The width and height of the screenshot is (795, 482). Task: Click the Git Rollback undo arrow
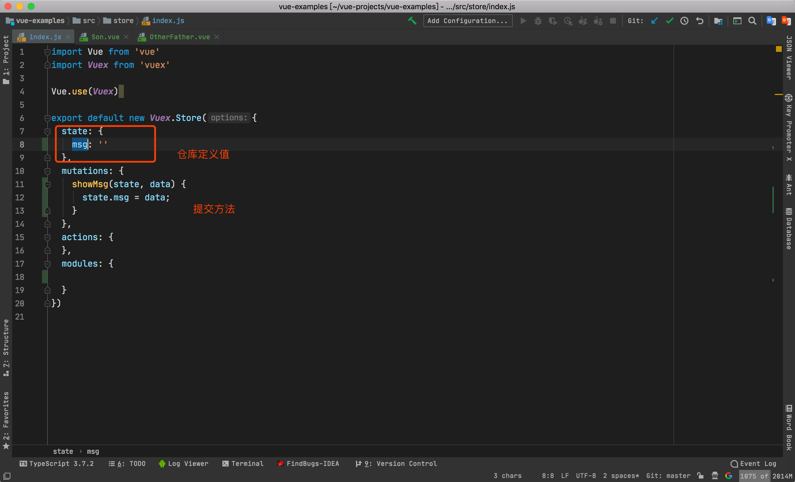click(x=699, y=21)
